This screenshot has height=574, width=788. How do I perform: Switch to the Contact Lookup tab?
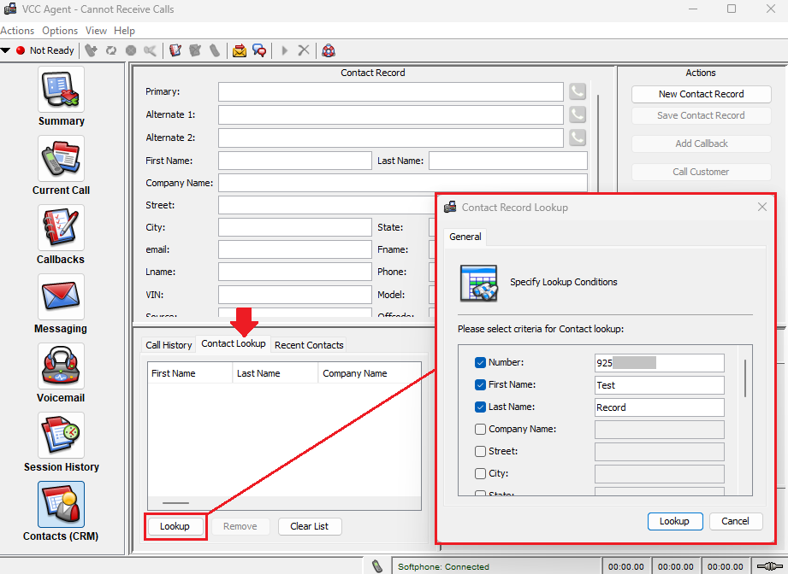pyautogui.click(x=234, y=343)
